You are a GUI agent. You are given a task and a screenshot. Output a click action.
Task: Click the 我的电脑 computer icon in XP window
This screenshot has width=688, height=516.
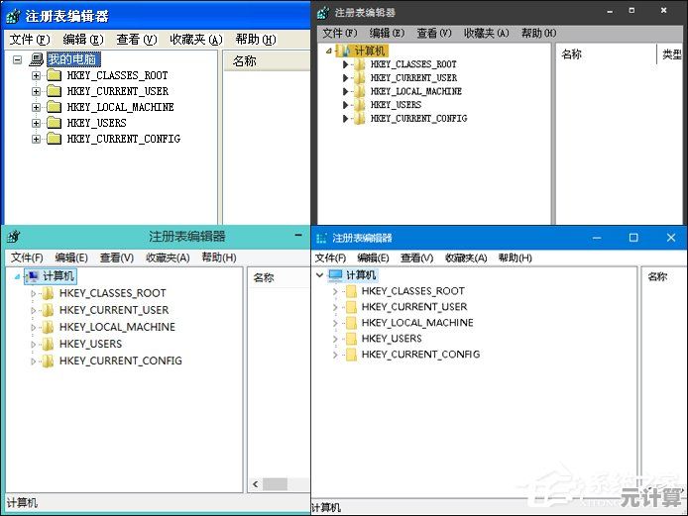point(37,59)
